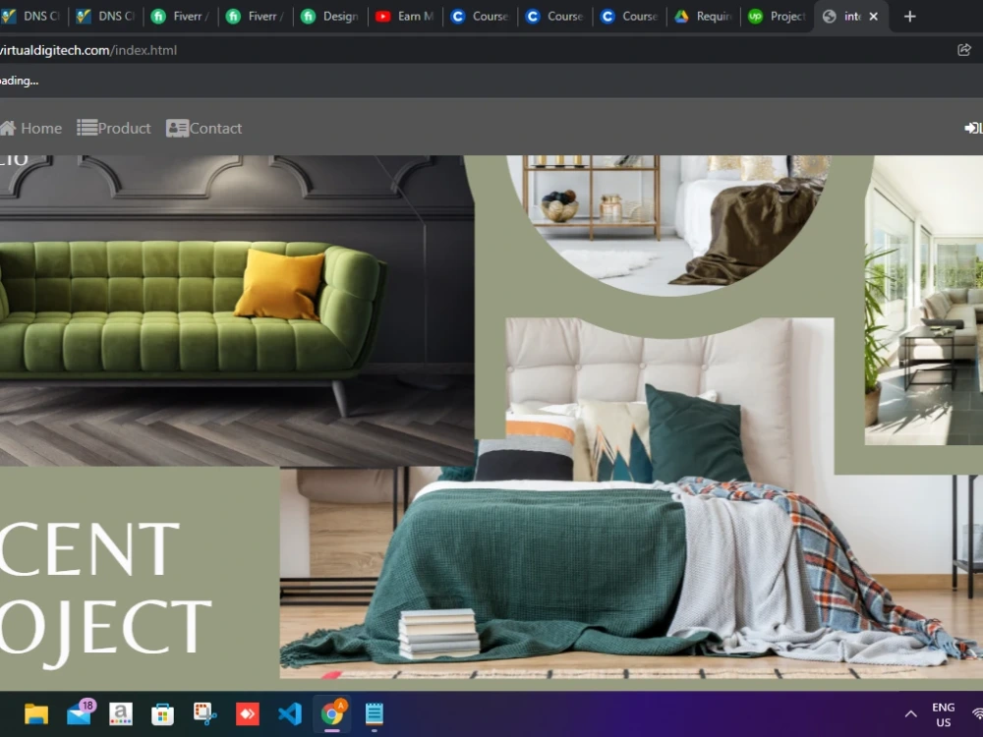Click the contact card icon beside Contact
The width and height of the screenshot is (983, 737).
(x=177, y=128)
